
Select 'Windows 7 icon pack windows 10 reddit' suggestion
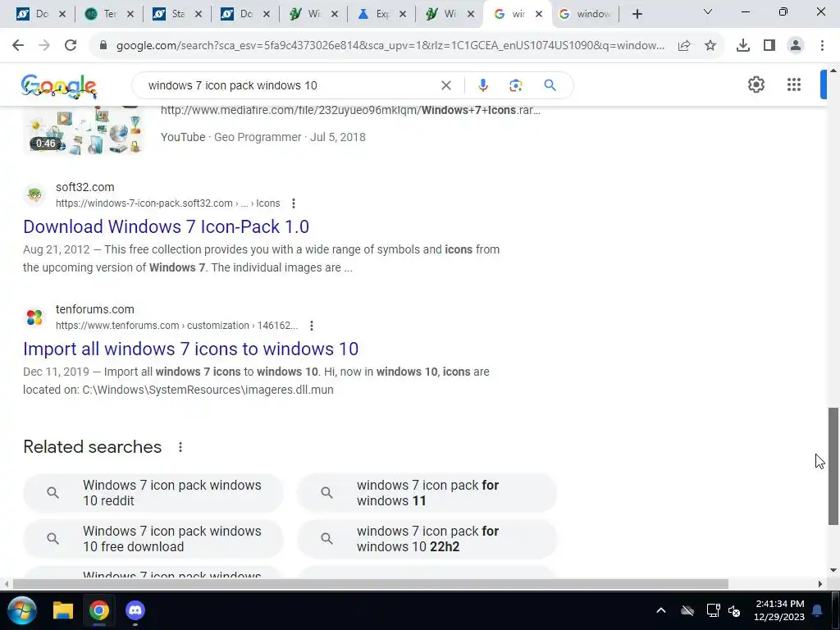coord(153,493)
